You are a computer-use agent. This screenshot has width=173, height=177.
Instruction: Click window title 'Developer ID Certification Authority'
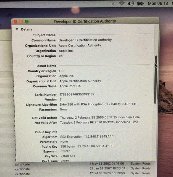(85, 21)
